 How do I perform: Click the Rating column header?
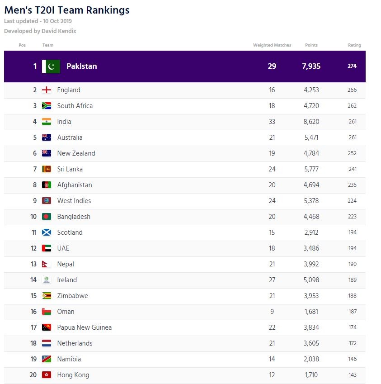click(x=354, y=45)
